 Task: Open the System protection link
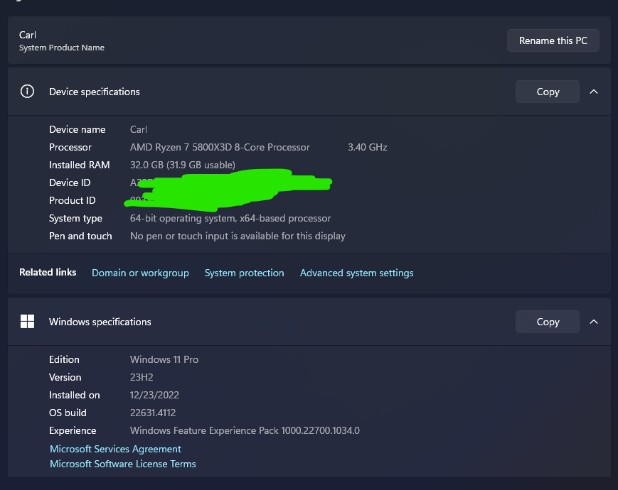[x=245, y=273]
